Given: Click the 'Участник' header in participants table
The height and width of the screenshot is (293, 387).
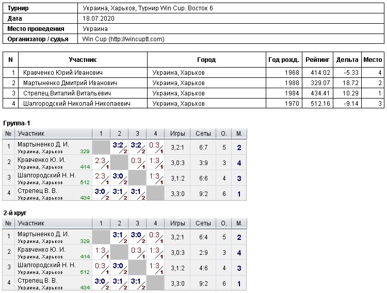Looking at the screenshot, I should tap(83, 60).
